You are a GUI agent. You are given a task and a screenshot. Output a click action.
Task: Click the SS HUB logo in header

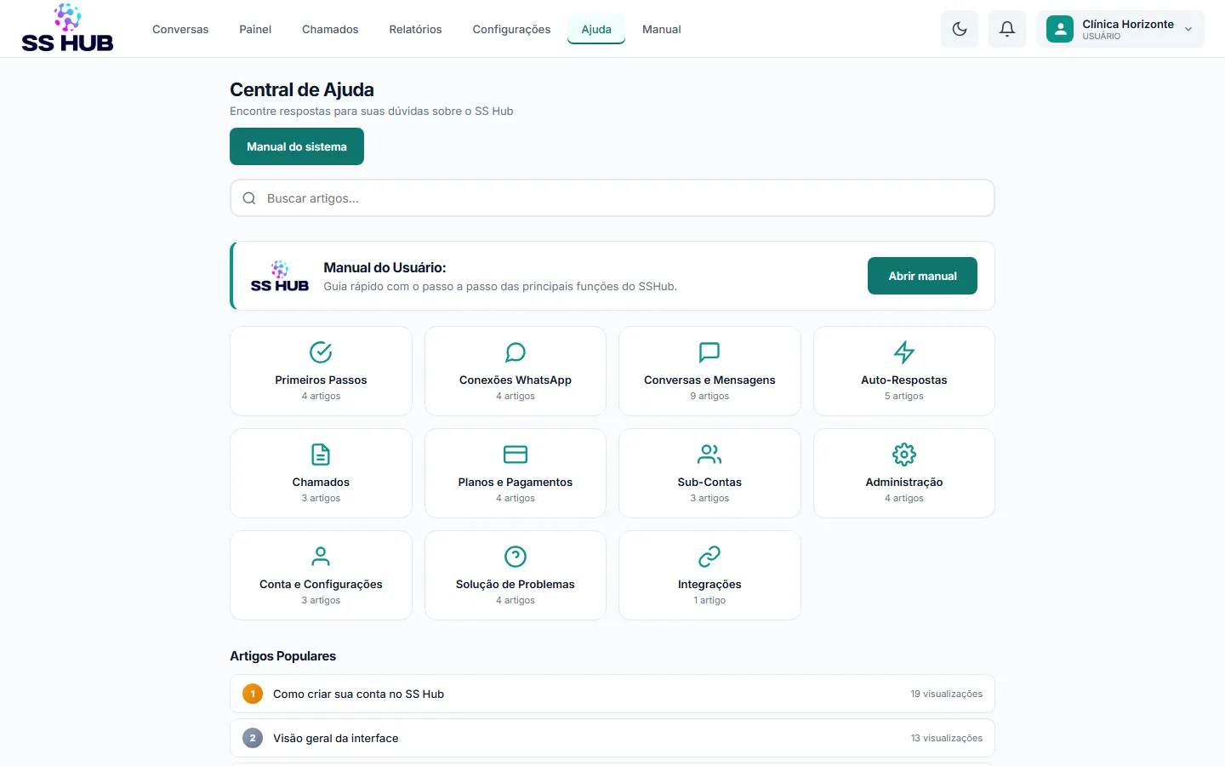[67, 28]
